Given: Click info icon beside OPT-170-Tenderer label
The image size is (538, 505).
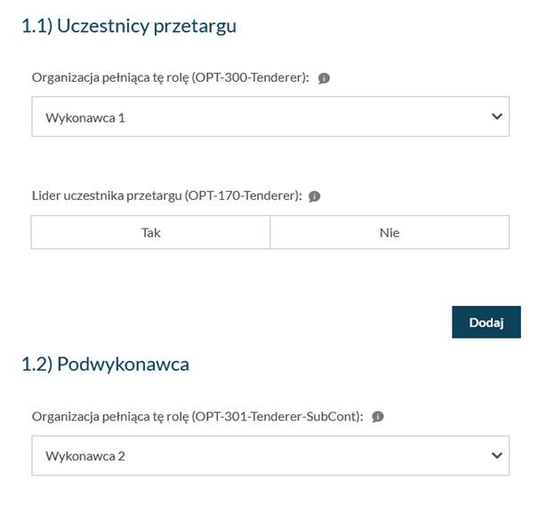Looking at the screenshot, I should (x=315, y=196).
